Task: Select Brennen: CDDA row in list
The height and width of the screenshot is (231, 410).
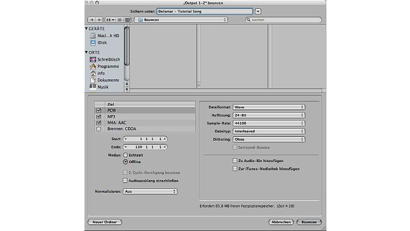Action: [x=145, y=129]
